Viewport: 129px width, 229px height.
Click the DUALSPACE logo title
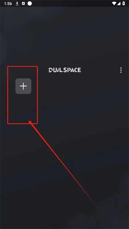point(64,70)
